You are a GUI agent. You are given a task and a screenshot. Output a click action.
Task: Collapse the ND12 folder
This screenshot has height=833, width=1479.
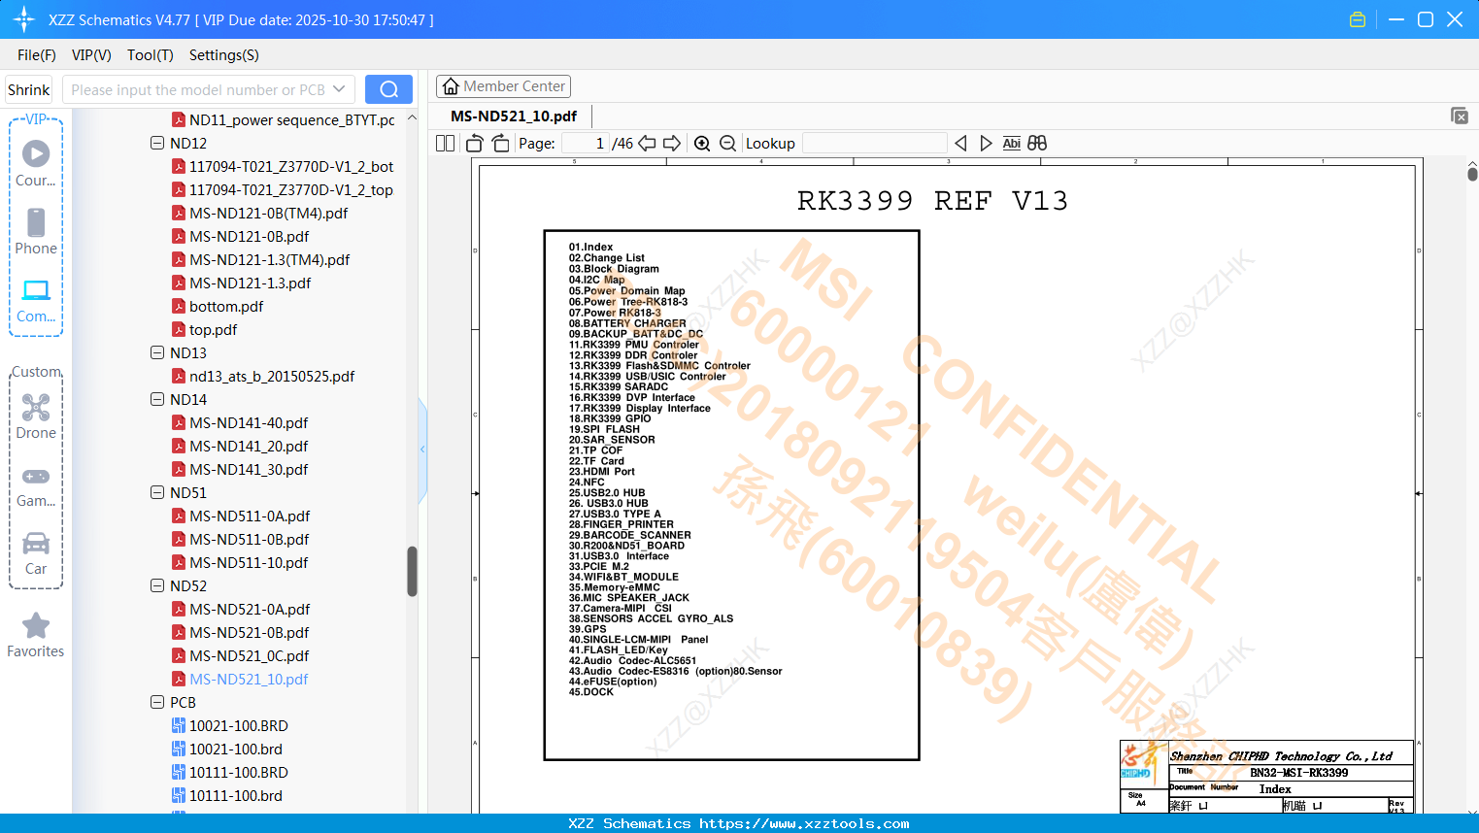157,143
